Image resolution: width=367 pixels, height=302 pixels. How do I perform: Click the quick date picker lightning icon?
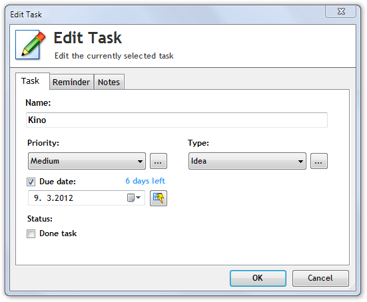tap(159, 198)
